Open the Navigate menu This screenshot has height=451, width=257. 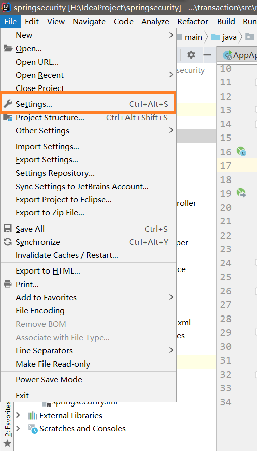point(89,22)
